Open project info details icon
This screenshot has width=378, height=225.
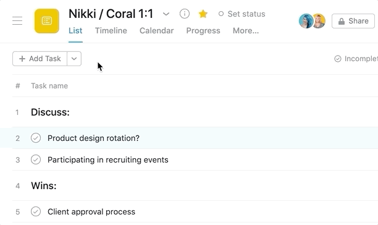click(185, 14)
